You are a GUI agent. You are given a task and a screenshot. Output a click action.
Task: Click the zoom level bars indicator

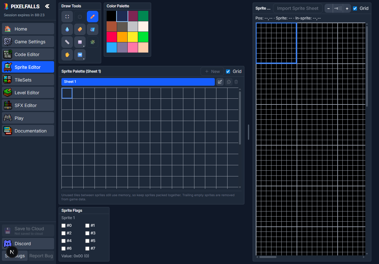tap(338, 9)
